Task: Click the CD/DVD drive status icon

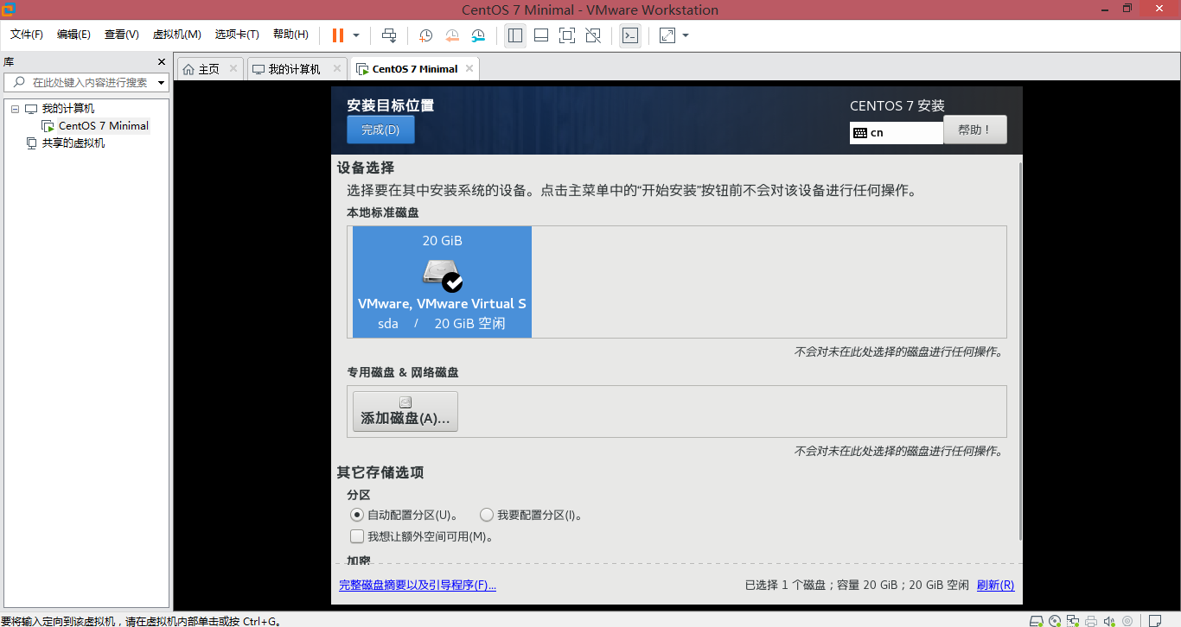Action: (1055, 620)
